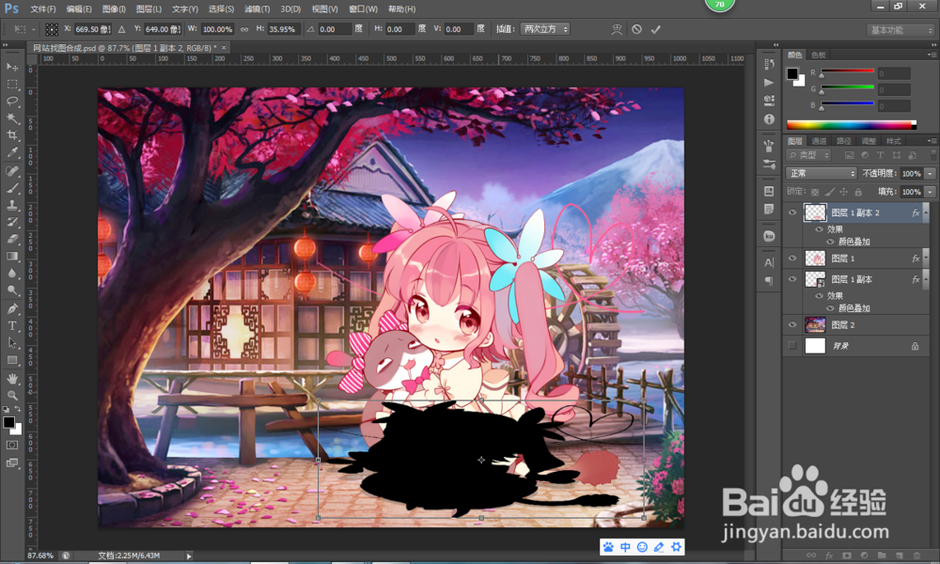Hide layer 图层 1
The height and width of the screenshot is (564, 940).
(791, 258)
